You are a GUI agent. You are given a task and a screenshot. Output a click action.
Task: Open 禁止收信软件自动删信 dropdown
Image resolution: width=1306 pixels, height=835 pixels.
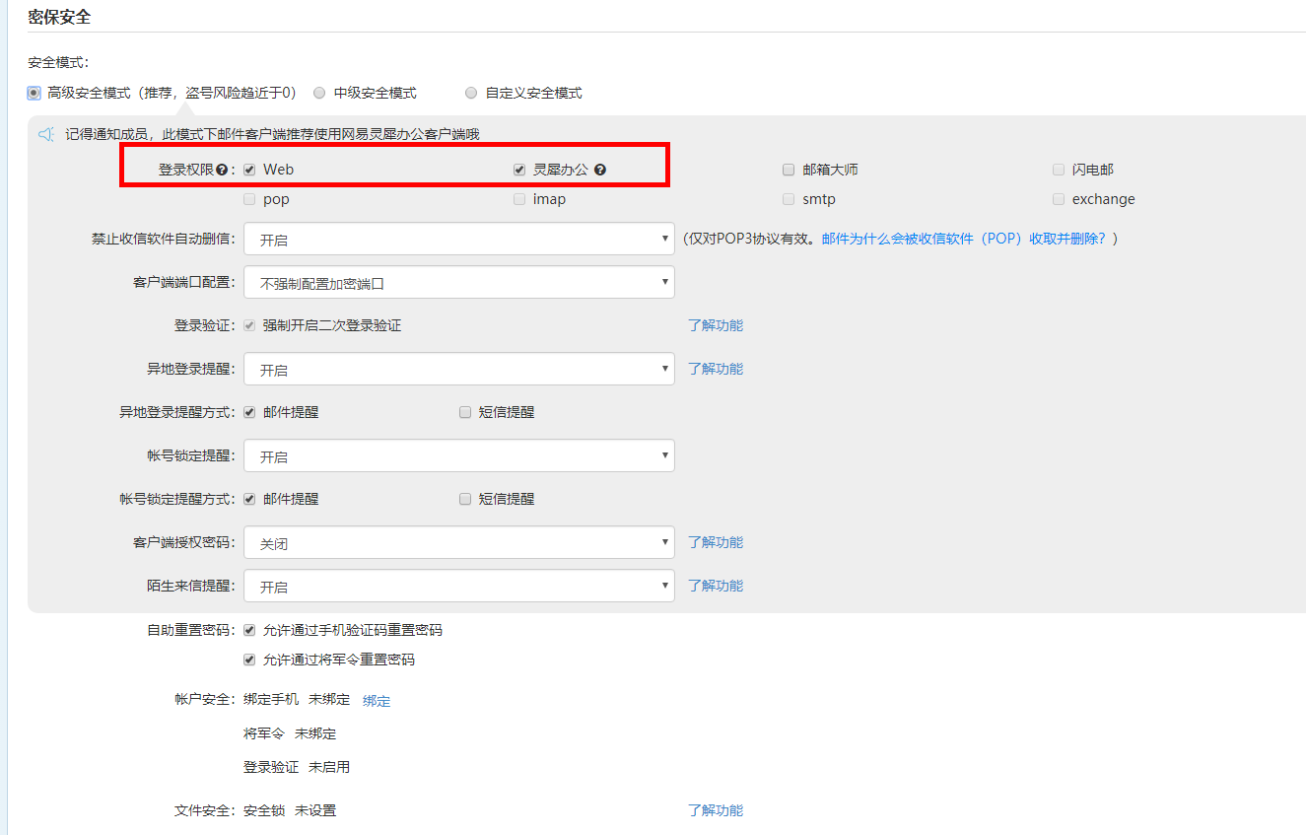[x=458, y=239]
